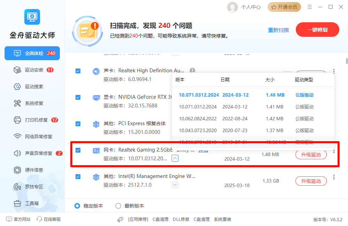348x226 pixels.
Task: Choose version 10.043.0723.2020 from list
Action: click(253, 130)
